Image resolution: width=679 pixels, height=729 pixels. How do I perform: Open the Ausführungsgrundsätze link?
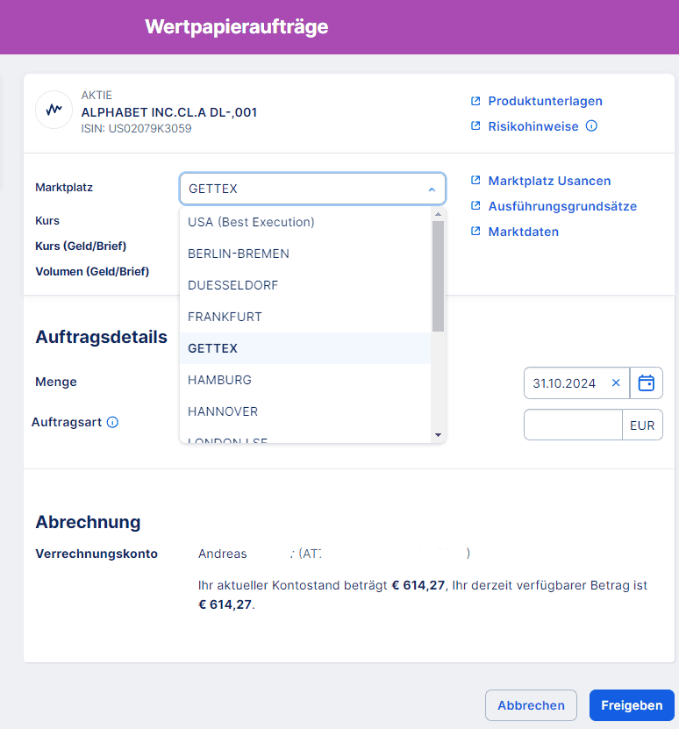562,206
